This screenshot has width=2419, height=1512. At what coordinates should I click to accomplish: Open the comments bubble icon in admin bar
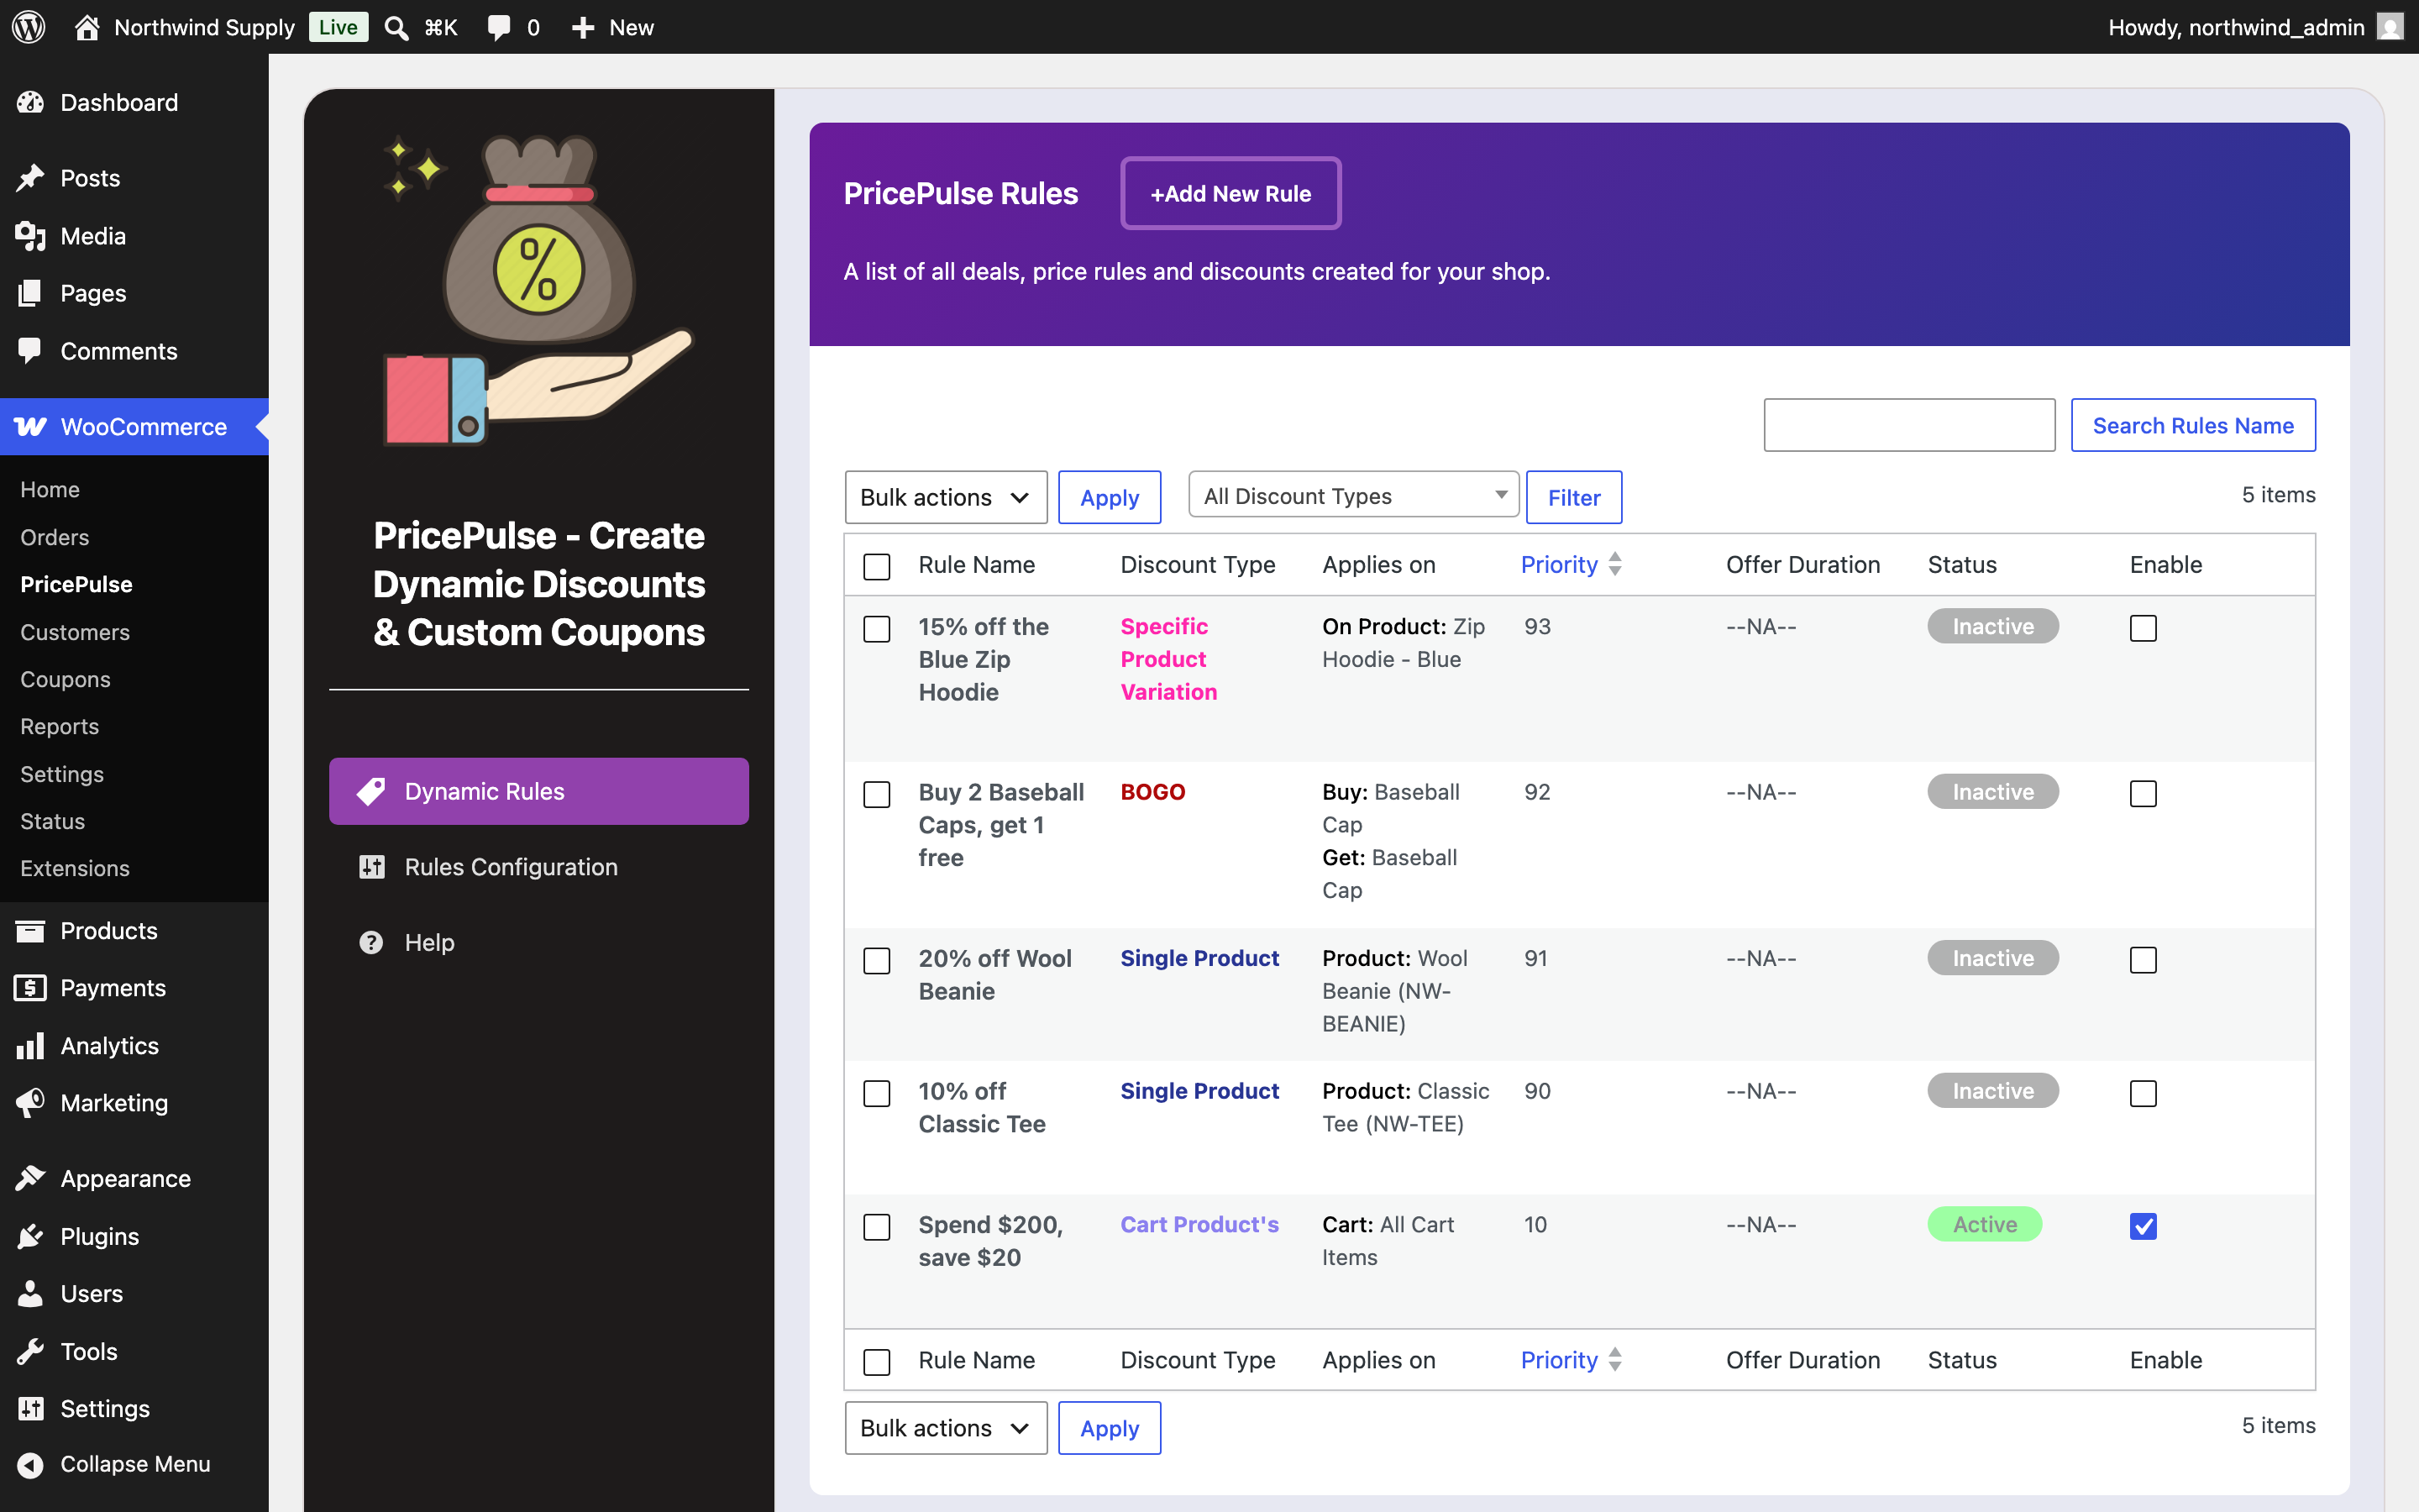[499, 27]
